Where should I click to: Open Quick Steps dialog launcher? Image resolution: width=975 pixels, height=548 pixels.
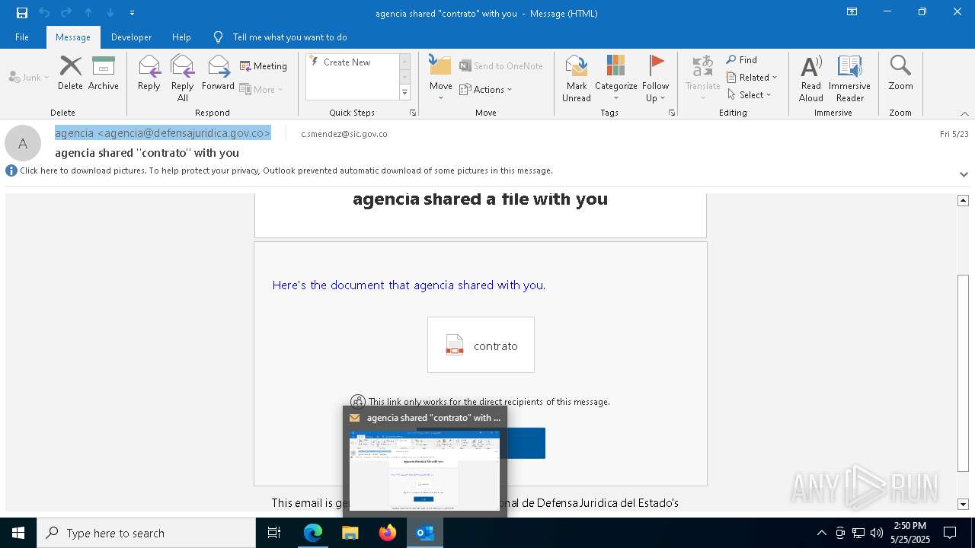413,113
